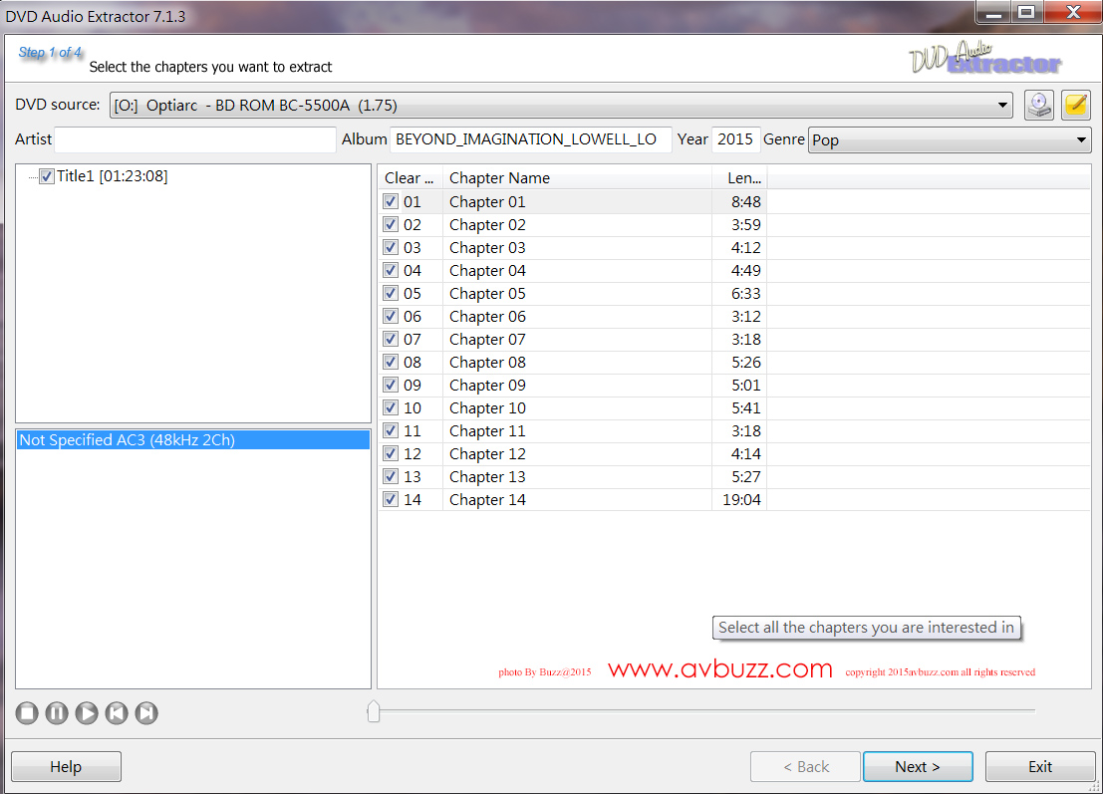
Task: Click the Clear column header
Action: pos(410,178)
